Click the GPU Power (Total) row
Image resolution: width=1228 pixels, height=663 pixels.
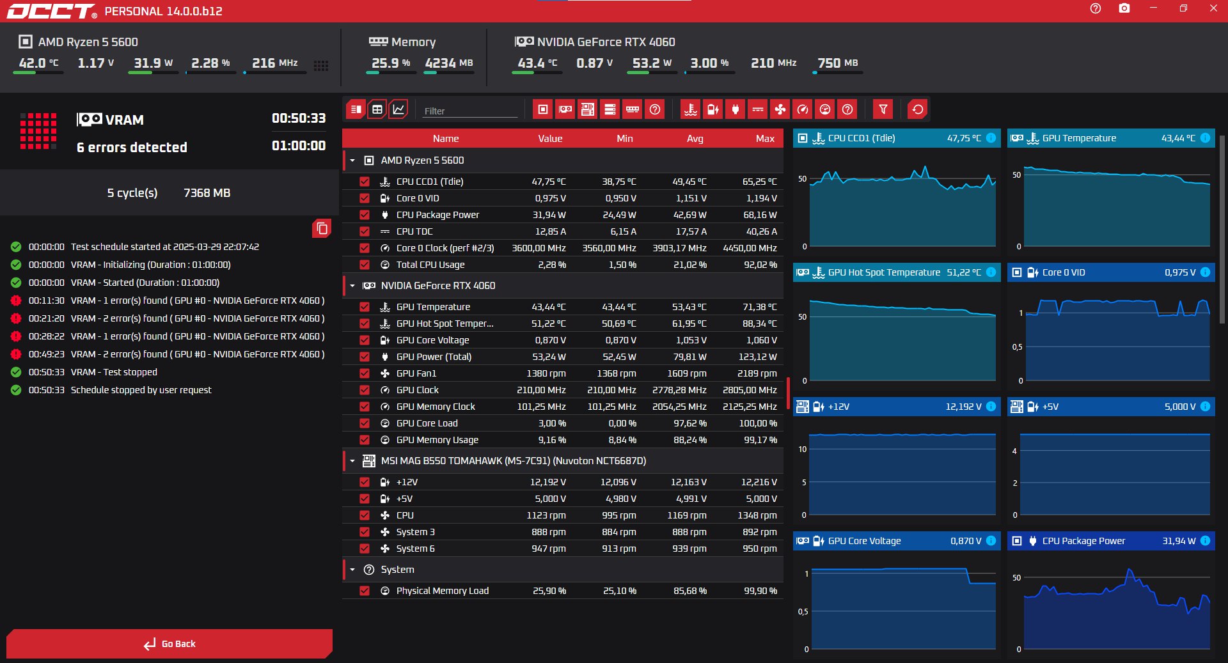[563, 357]
